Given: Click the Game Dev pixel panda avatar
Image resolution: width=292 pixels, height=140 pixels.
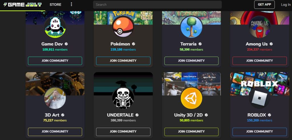Looking at the screenshot, I should click(x=55, y=27).
